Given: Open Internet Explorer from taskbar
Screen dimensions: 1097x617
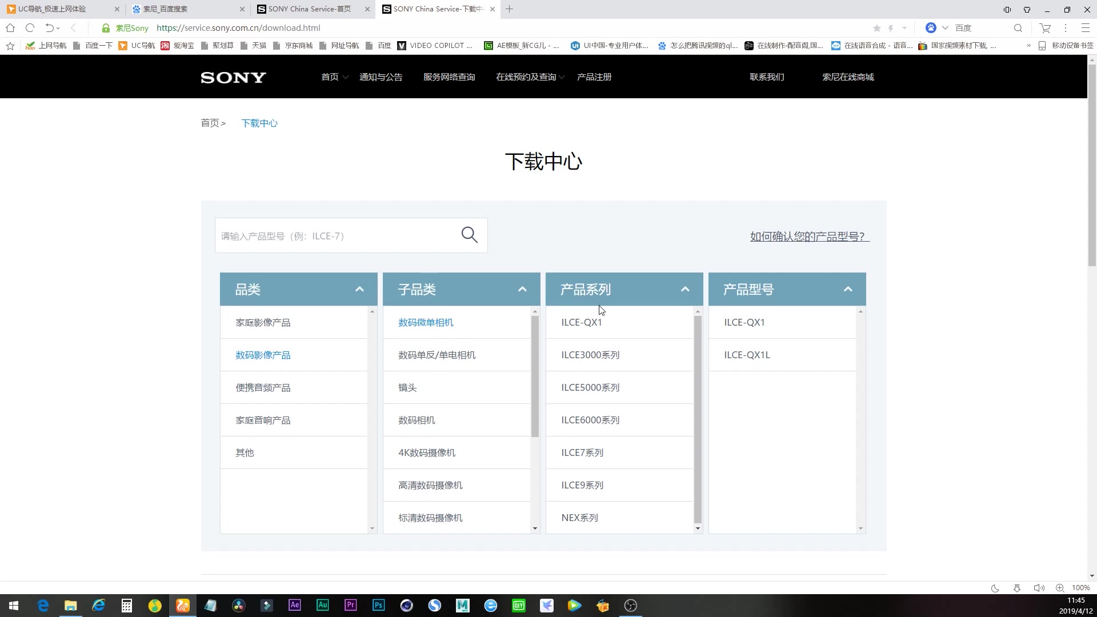Looking at the screenshot, I should pyautogui.click(x=99, y=606).
